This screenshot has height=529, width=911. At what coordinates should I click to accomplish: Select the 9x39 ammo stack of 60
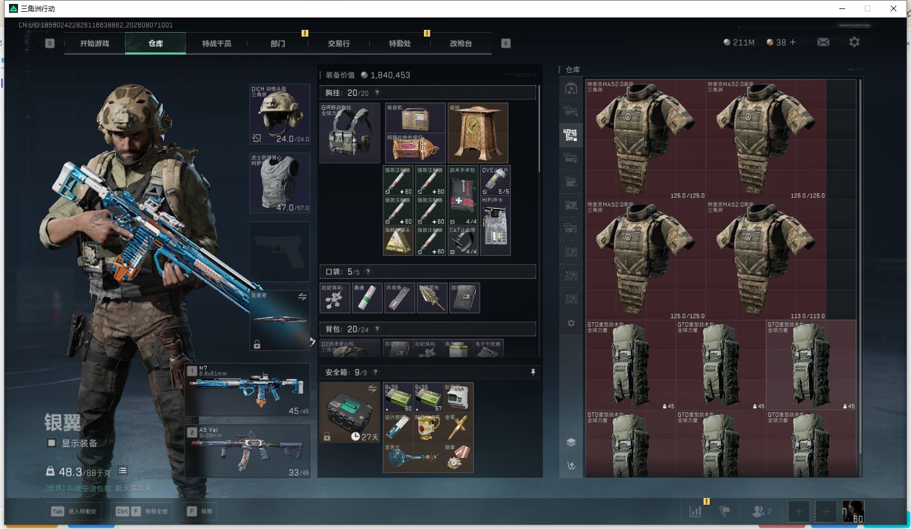pyautogui.click(x=398, y=398)
